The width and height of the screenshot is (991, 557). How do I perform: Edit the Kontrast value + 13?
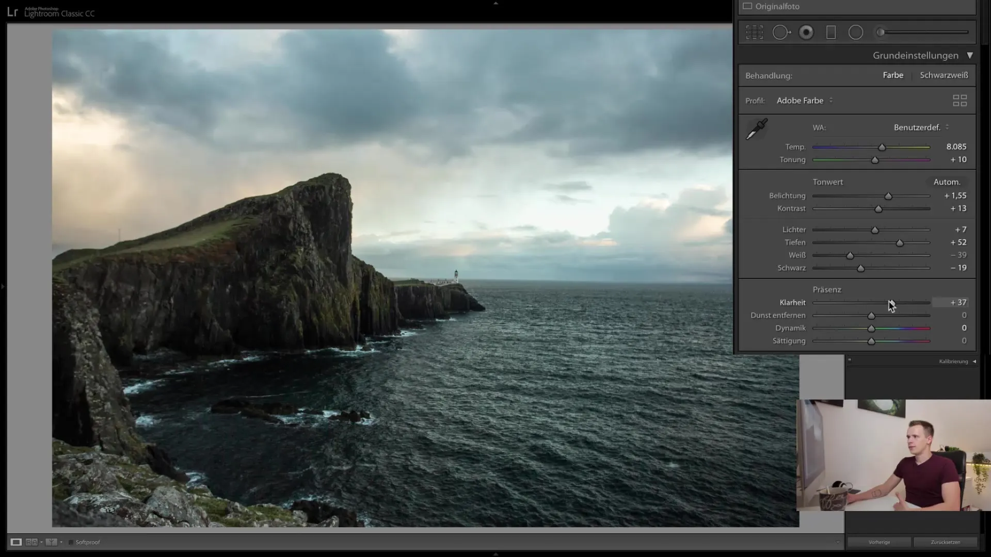pos(958,209)
